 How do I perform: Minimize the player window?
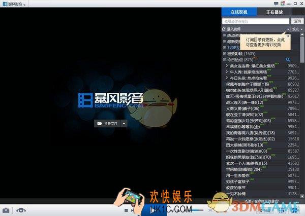pyautogui.click(x=289, y=4)
